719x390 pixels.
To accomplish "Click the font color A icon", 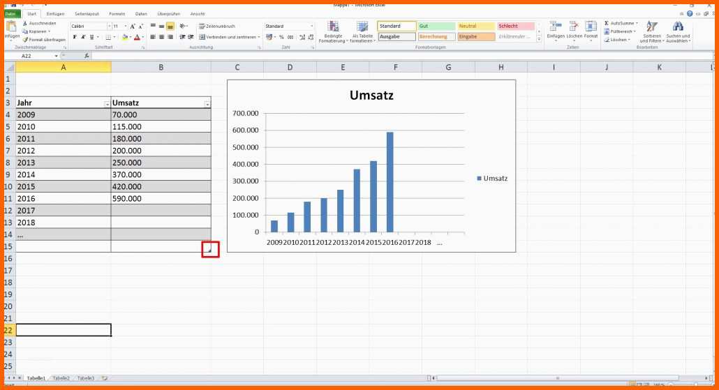I will coord(137,37).
